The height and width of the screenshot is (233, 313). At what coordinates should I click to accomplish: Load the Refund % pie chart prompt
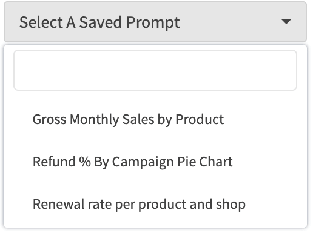click(x=155, y=162)
